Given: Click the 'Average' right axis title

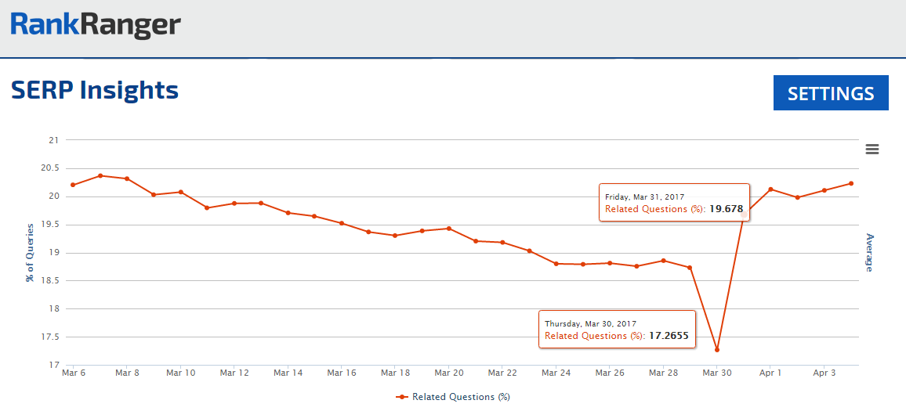Looking at the screenshot, I should [x=869, y=252].
